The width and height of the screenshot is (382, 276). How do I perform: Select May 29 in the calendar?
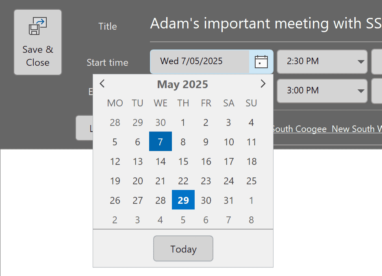coord(183,200)
